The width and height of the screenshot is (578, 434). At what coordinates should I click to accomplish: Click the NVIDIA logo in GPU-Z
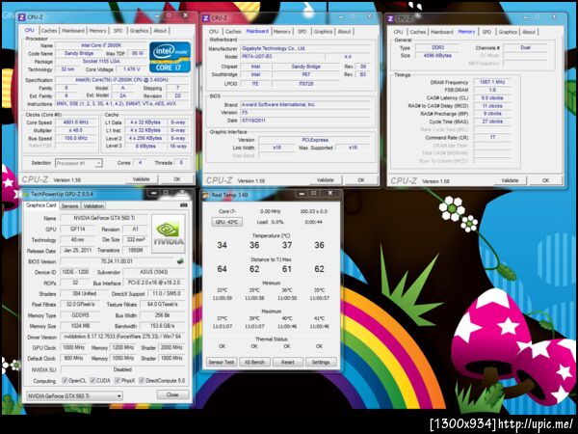click(169, 234)
